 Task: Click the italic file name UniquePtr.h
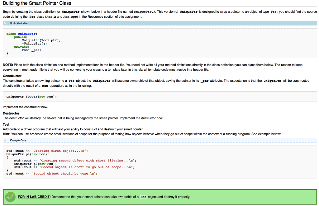[145, 12]
